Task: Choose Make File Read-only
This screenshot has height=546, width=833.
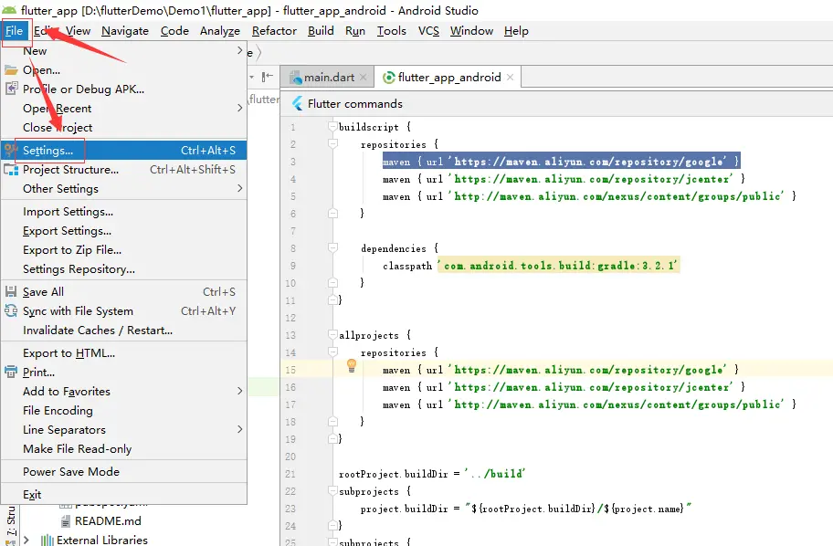Action: [124, 449]
